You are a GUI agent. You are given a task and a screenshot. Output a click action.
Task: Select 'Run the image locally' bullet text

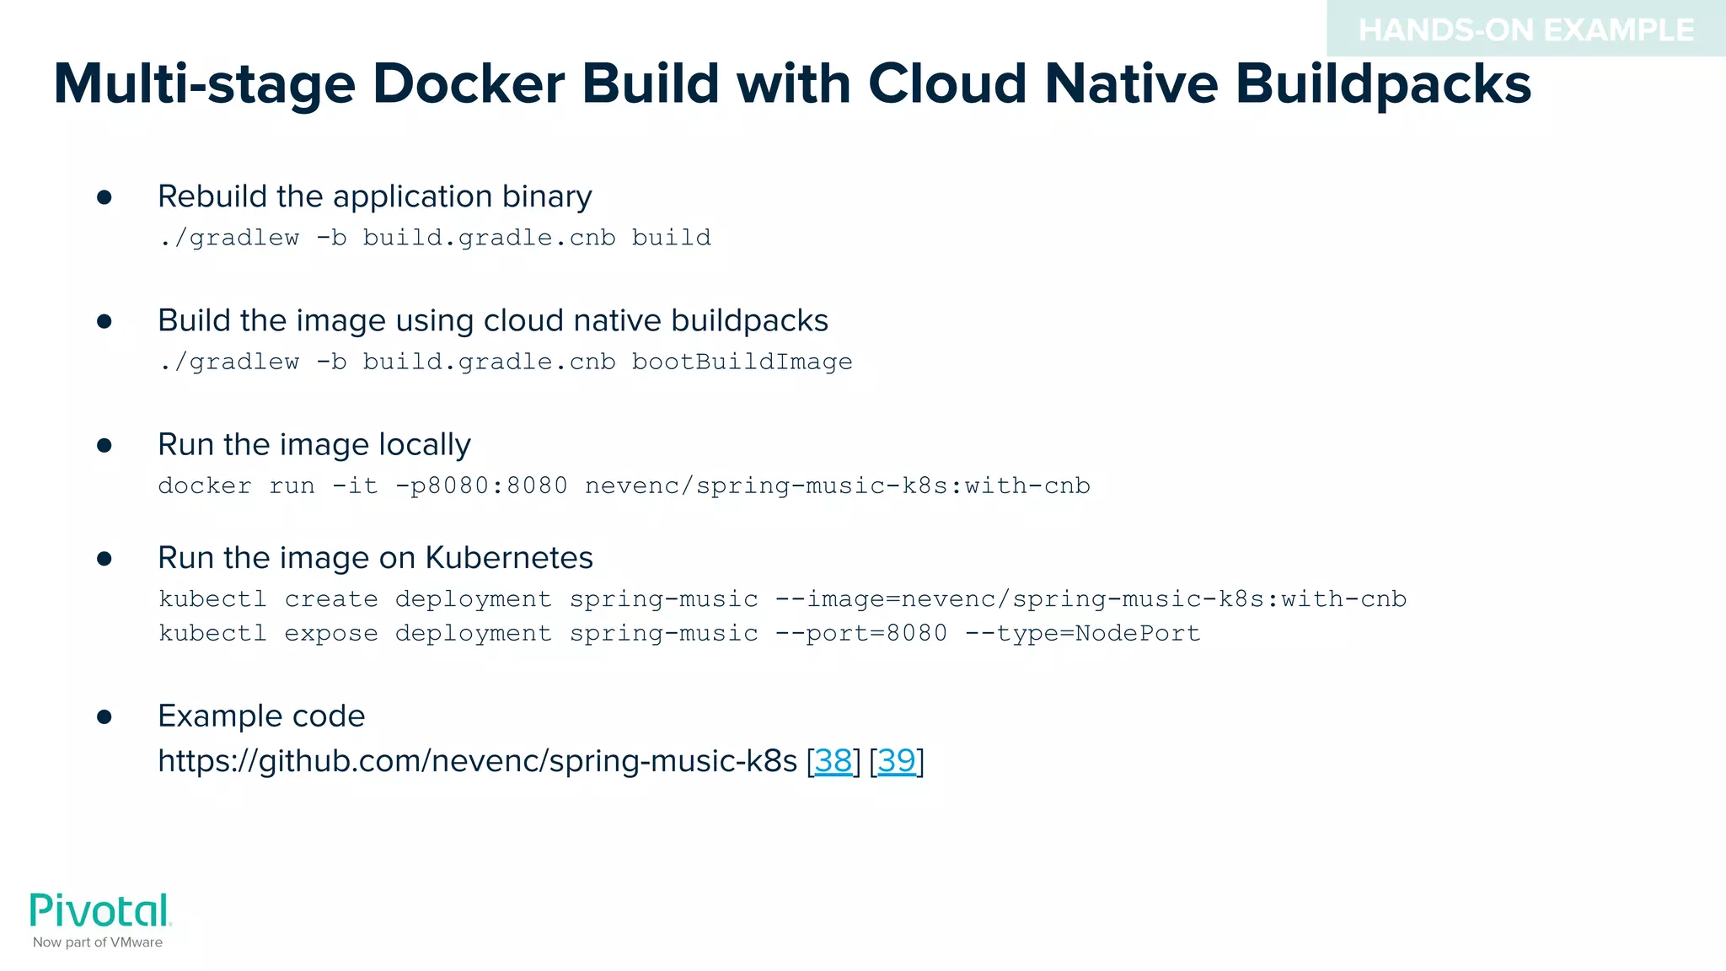point(314,444)
